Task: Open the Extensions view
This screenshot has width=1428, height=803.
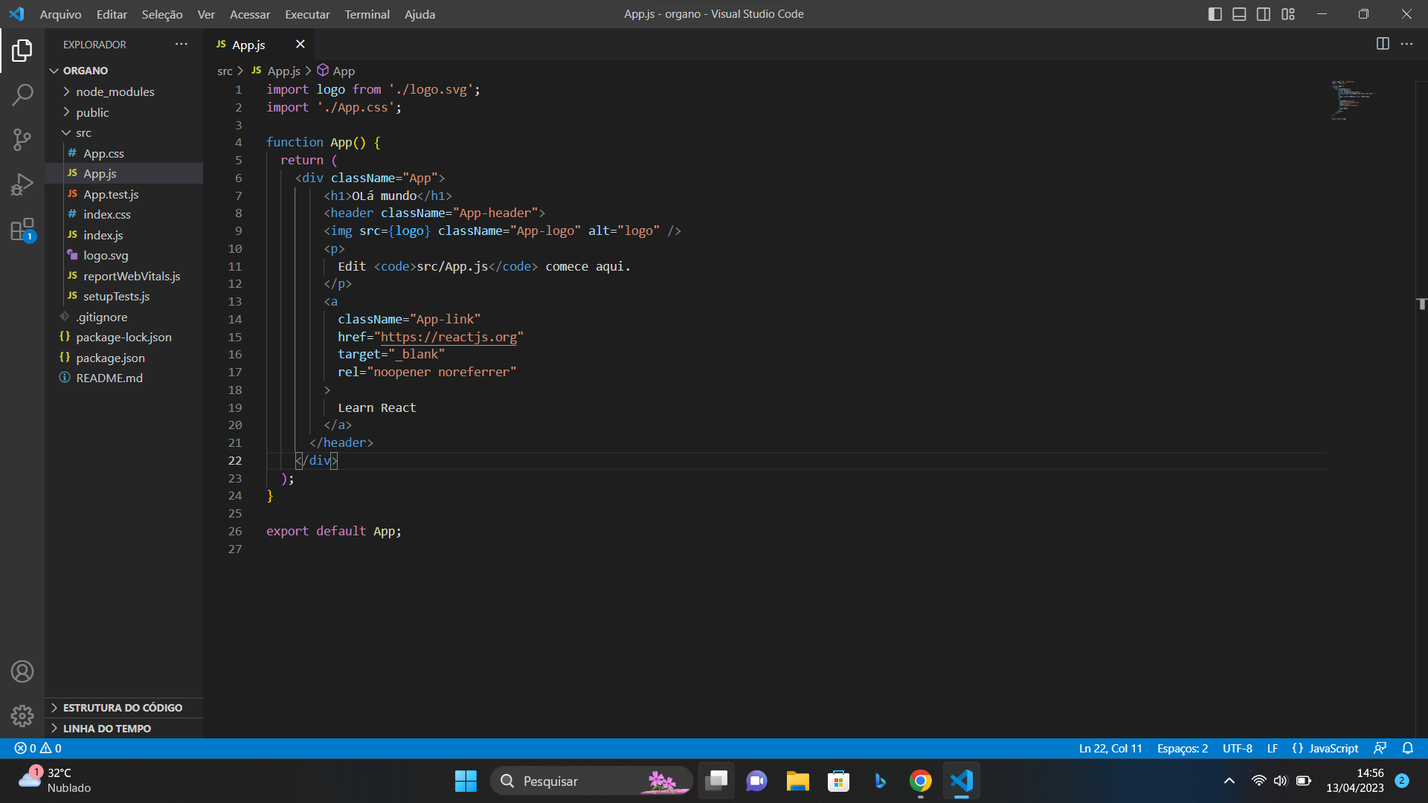Action: click(x=22, y=229)
